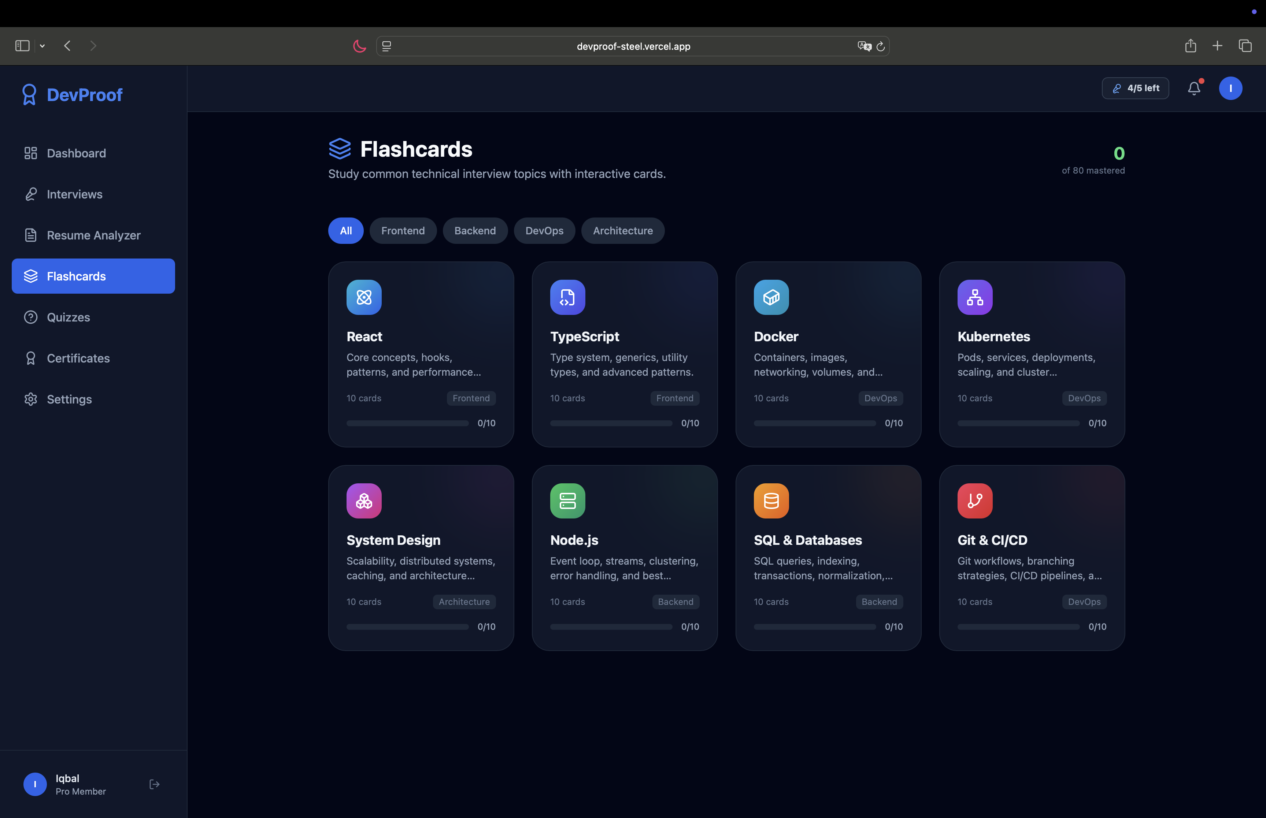
Task: Open Quizzes in the sidebar
Action: coord(68,317)
